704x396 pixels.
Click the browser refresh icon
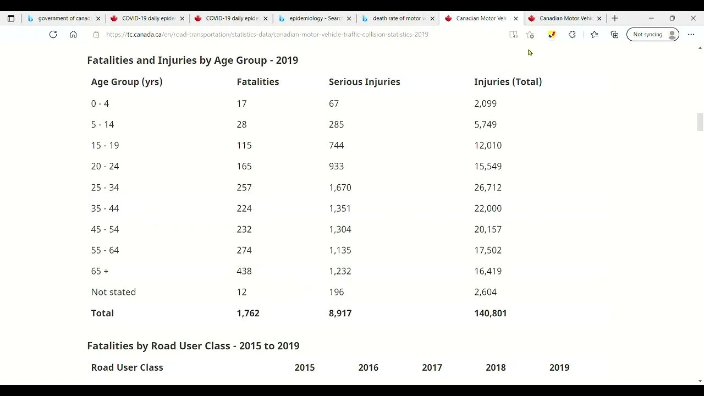click(53, 34)
